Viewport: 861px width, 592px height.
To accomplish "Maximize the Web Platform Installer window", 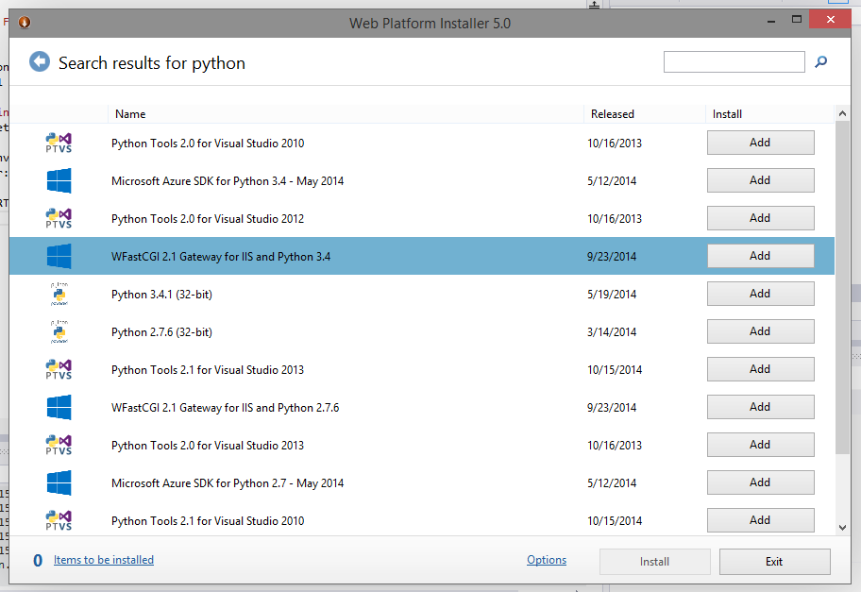I will (797, 20).
